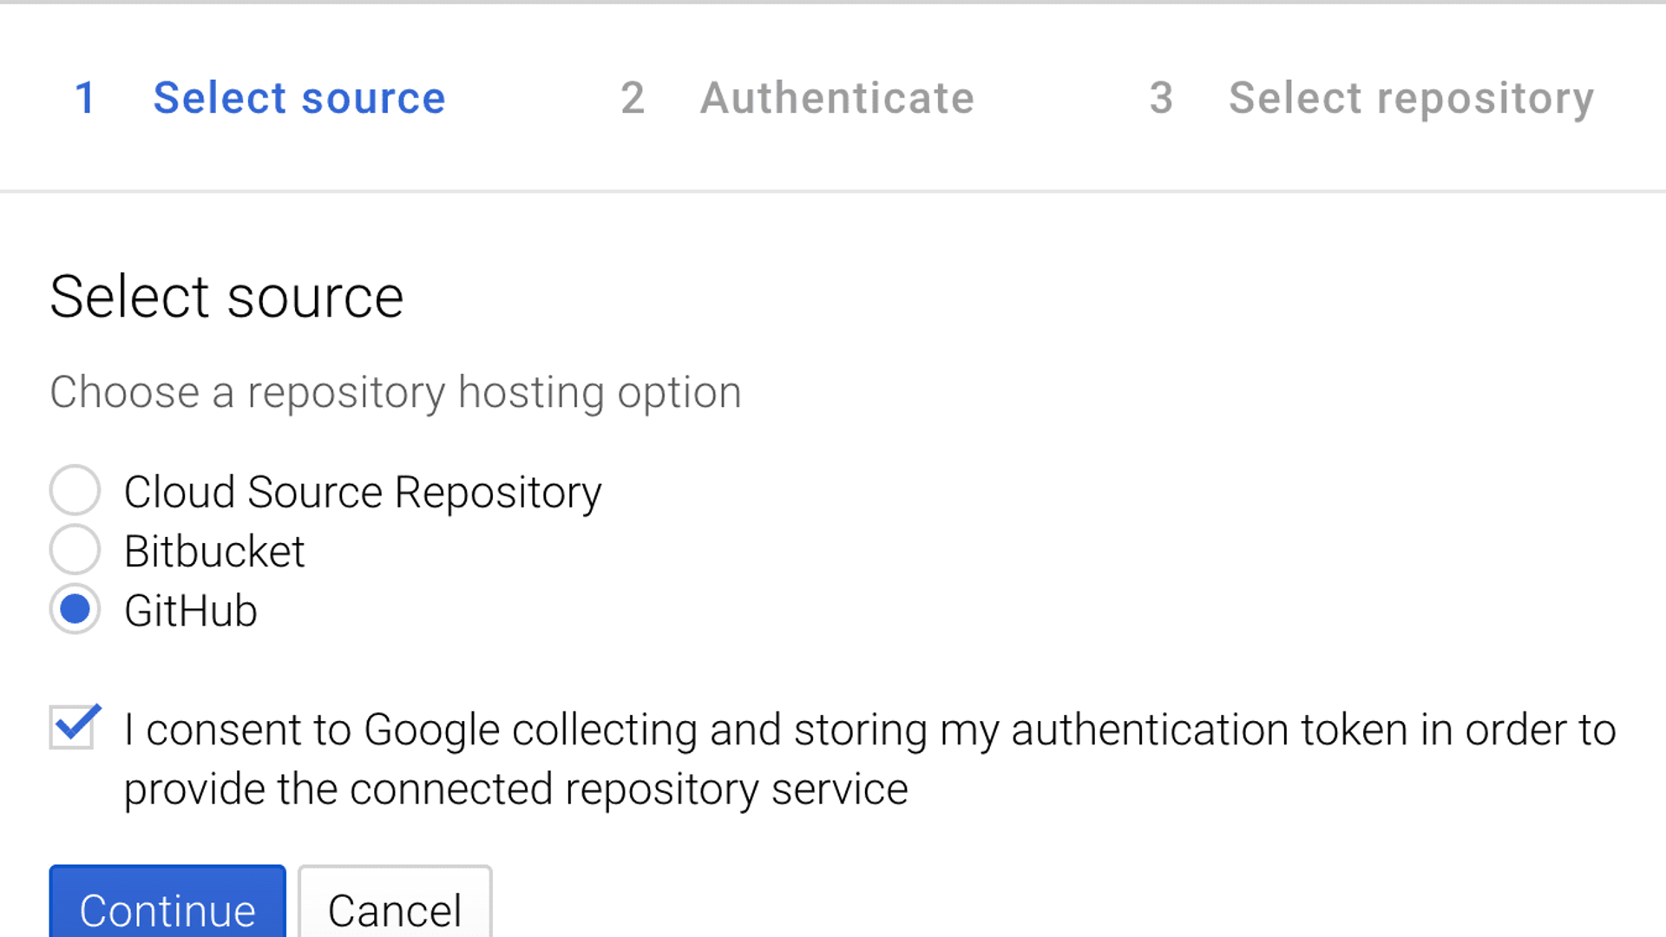Click the Continue button
Image resolution: width=1666 pixels, height=937 pixels.
tap(167, 906)
